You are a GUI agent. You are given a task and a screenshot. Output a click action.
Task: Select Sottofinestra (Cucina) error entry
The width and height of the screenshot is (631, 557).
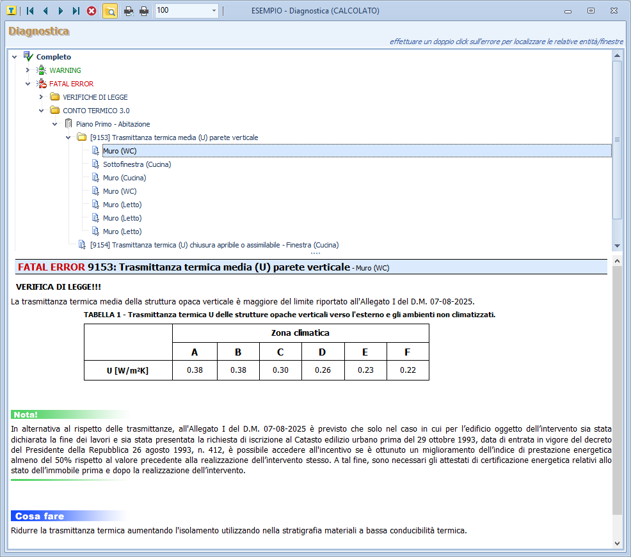(136, 164)
